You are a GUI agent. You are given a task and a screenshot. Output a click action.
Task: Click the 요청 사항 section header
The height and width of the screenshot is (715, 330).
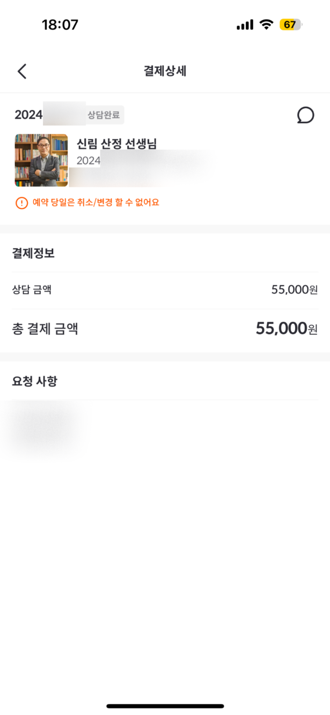pos(35,381)
